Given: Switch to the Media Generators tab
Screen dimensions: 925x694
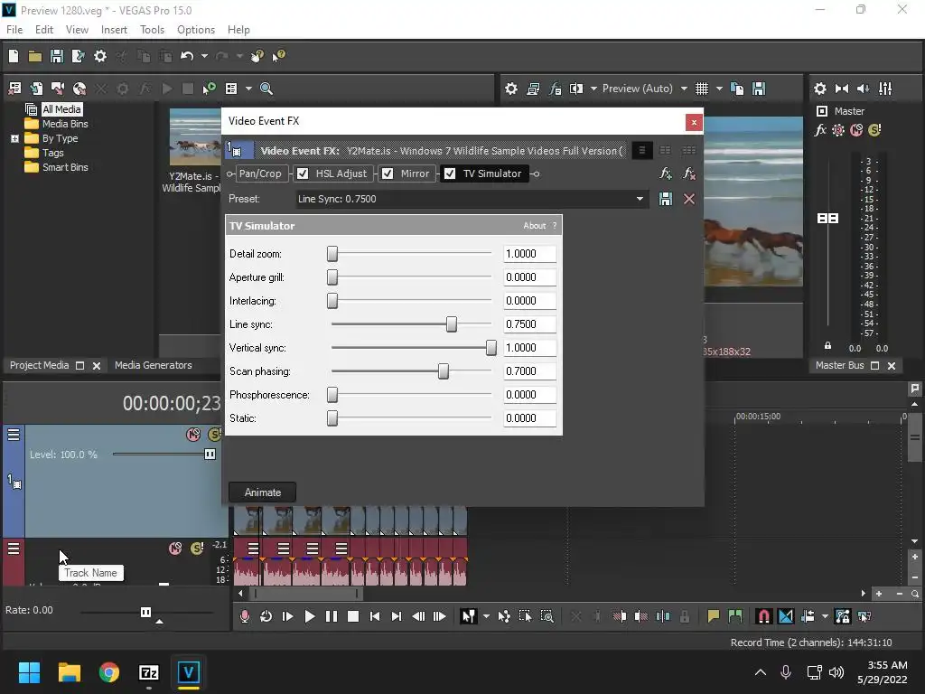Looking at the screenshot, I should [154, 365].
